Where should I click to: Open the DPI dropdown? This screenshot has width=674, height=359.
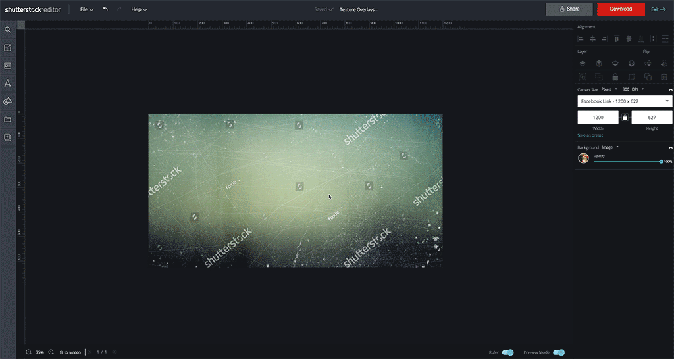point(637,89)
